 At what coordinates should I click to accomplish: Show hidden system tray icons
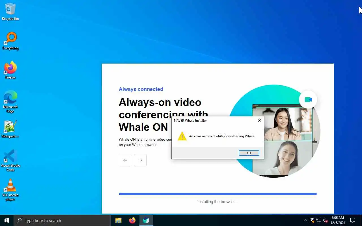pyautogui.click(x=305, y=220)
